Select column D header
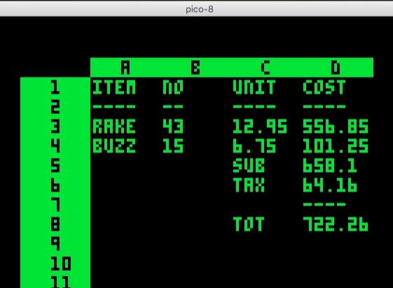393x288 pixels. [336, 68]
